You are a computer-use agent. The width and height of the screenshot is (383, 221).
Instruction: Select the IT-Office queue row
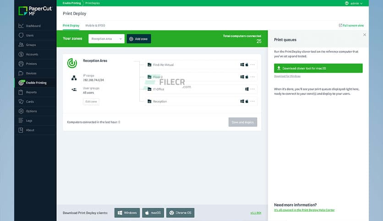click(201, 89)
